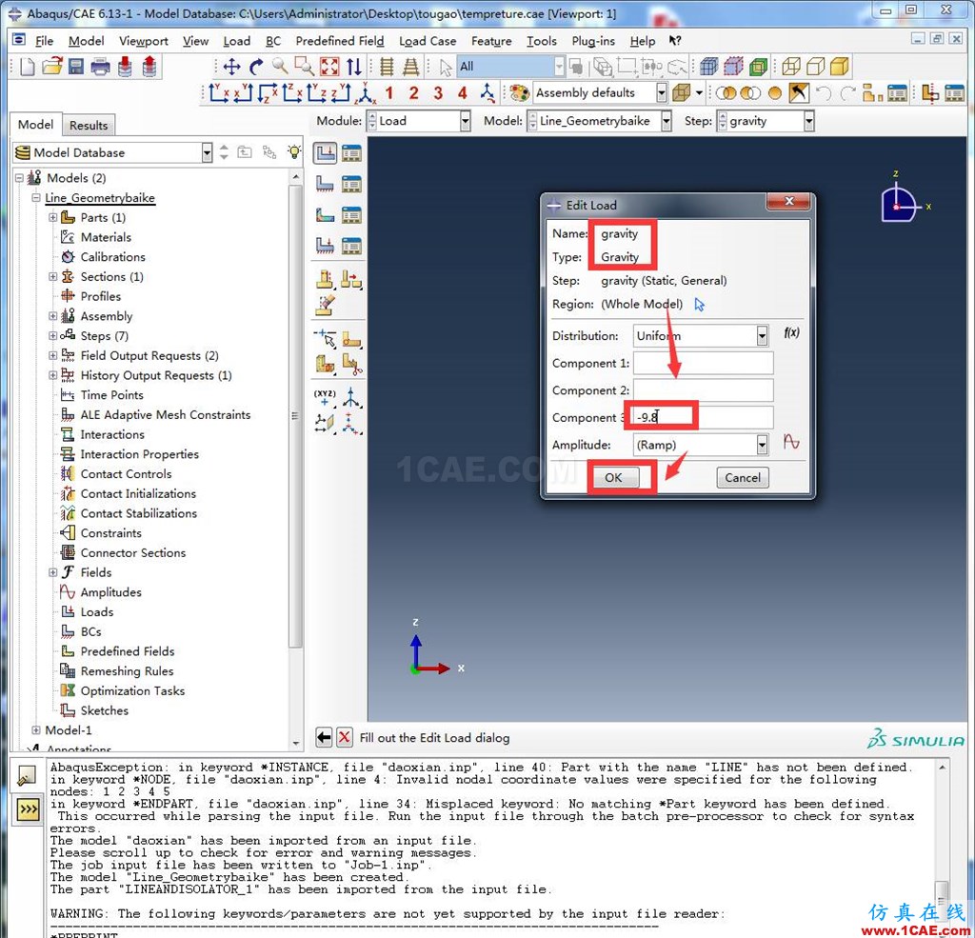The width and height of the screenshot is (975, 938).
Task: Open the Amplitude (Ramp) dropdown
Action: click(x=762, y=445)
